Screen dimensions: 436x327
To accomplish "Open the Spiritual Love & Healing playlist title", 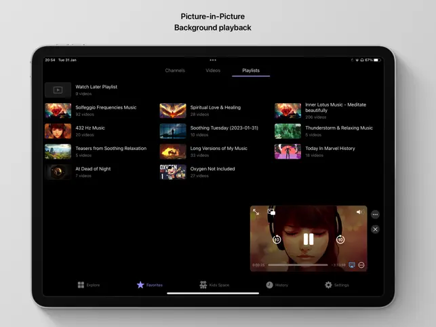I will pos(216,107).
